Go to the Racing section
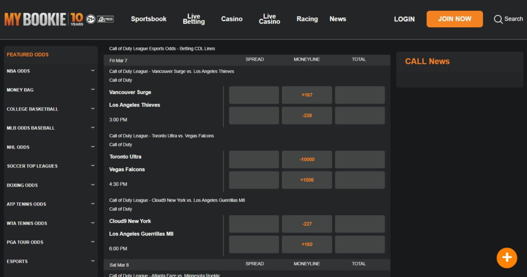This screenshot has height=277, width=527. point(307,19)
